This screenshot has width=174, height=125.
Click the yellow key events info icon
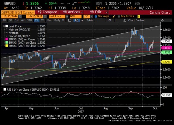[139, 16]
